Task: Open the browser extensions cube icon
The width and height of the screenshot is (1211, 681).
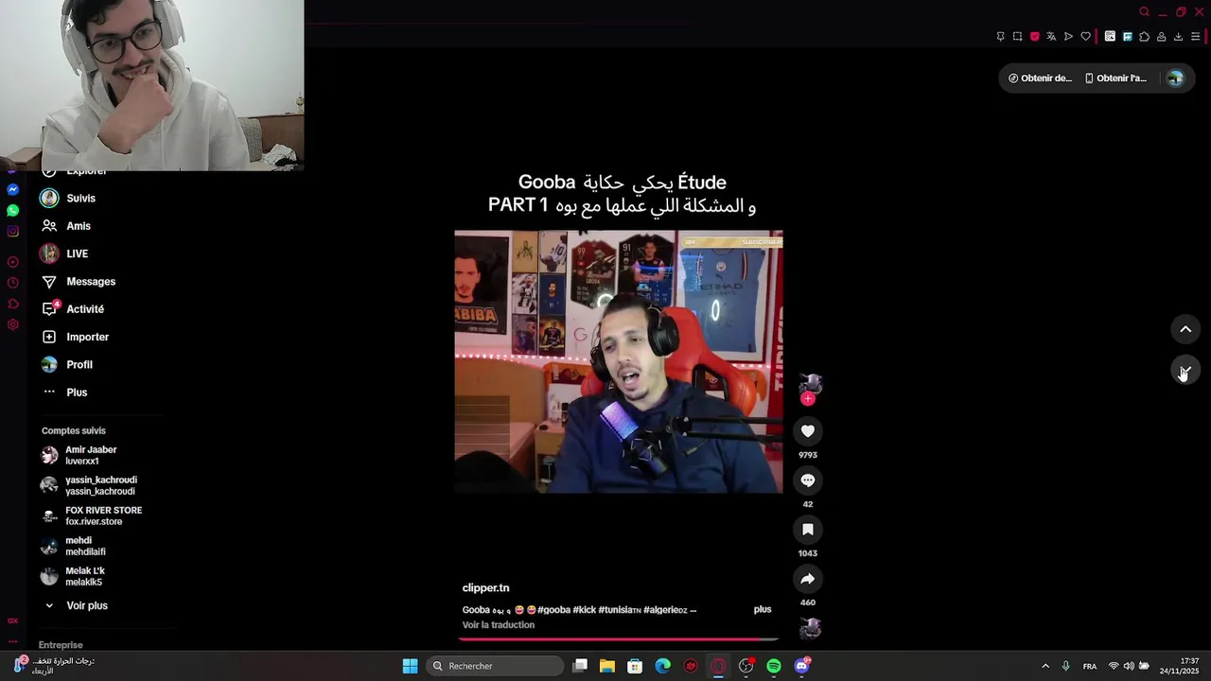Action: pyautogui.click(x=1144, y=37)
